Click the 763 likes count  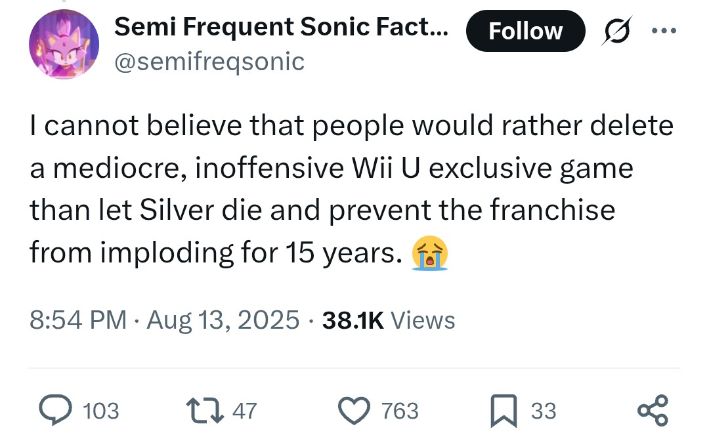click(x=400, y=411)
